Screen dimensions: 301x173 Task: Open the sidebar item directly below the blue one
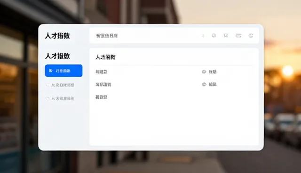click(x=60, y=85)
